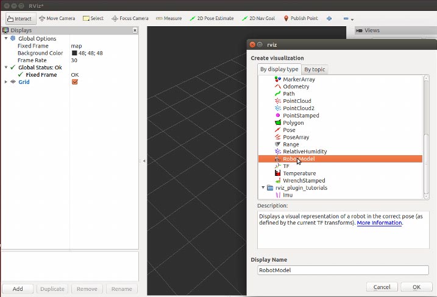Click the Fixed Frame value map

tap(76, 46)
